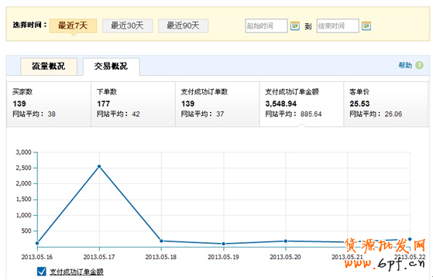433x280 pixels.
Task: Click the 2013.05.19 chart data point
Action: (x=223, y=244)
